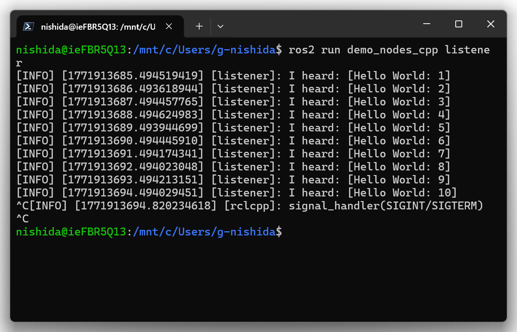
Task: Expand the new tab profile dropdown
Action: click(x=220, y=26)
